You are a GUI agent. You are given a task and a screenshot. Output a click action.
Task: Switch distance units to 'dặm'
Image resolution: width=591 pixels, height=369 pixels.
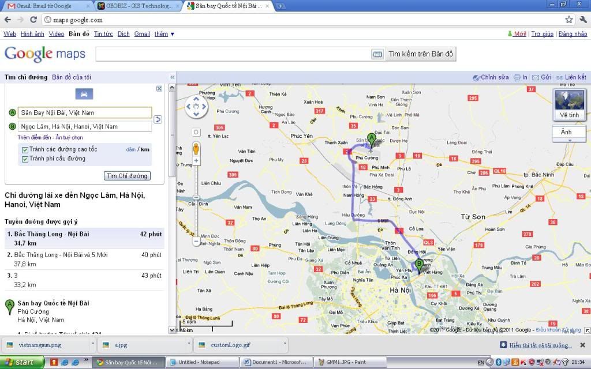(130, 149)
